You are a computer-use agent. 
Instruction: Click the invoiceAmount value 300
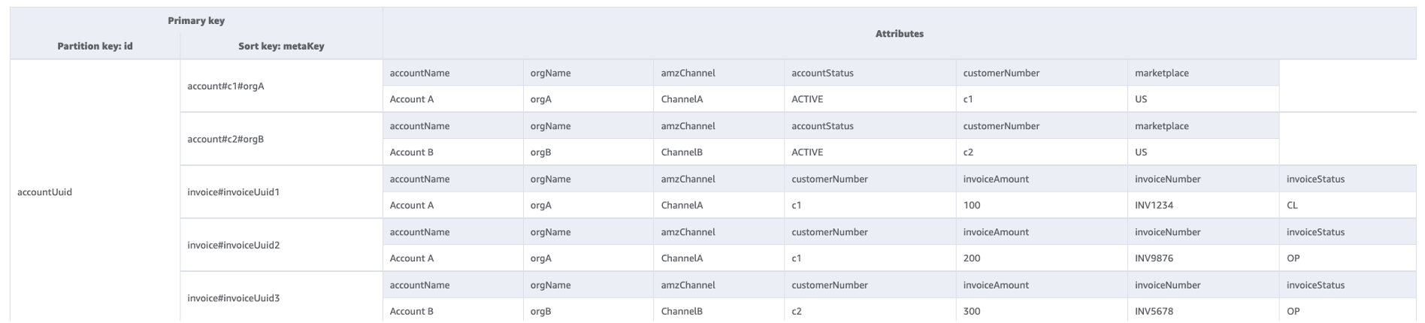tap(971, 311)
